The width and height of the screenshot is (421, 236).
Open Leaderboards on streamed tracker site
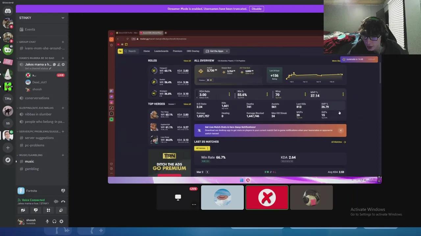pyautogui.click(x=161, y=51)
